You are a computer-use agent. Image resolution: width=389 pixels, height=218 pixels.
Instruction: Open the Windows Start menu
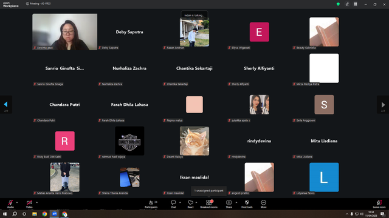pyautogui.click(x=5, y=214)
